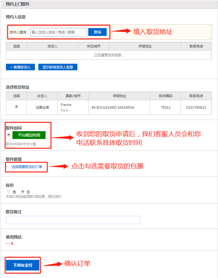Click the 查询 search button
The width and height of the screenshot is (218, 278).
click(x=97, y=32)
